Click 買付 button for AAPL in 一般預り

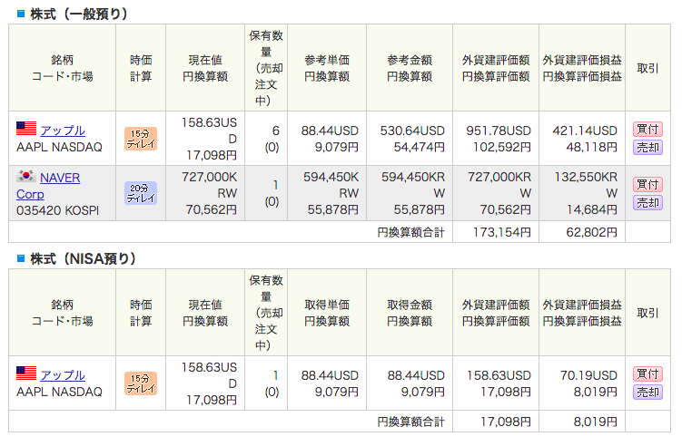647,130
